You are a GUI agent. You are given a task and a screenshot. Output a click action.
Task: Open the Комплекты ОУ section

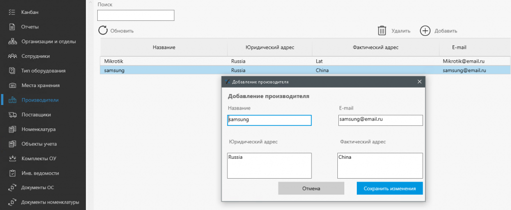(39, 159)
